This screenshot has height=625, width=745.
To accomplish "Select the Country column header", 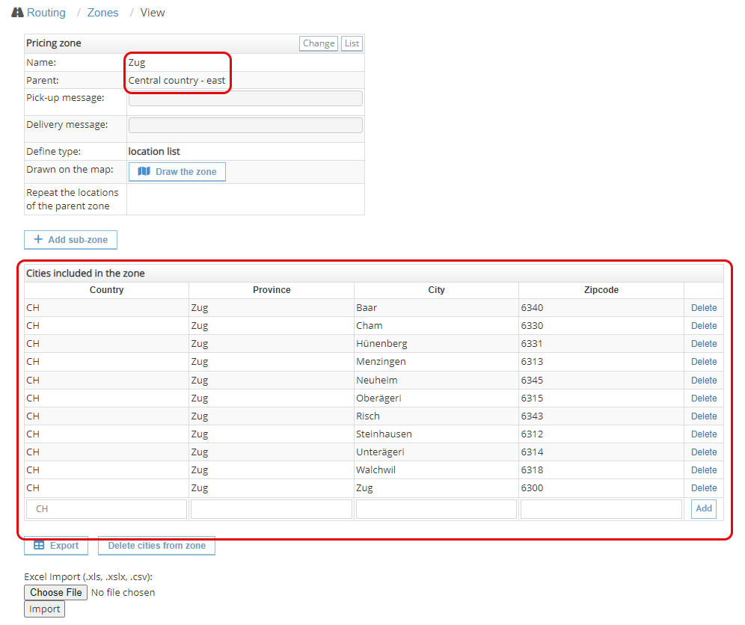I will coord(106,290).
